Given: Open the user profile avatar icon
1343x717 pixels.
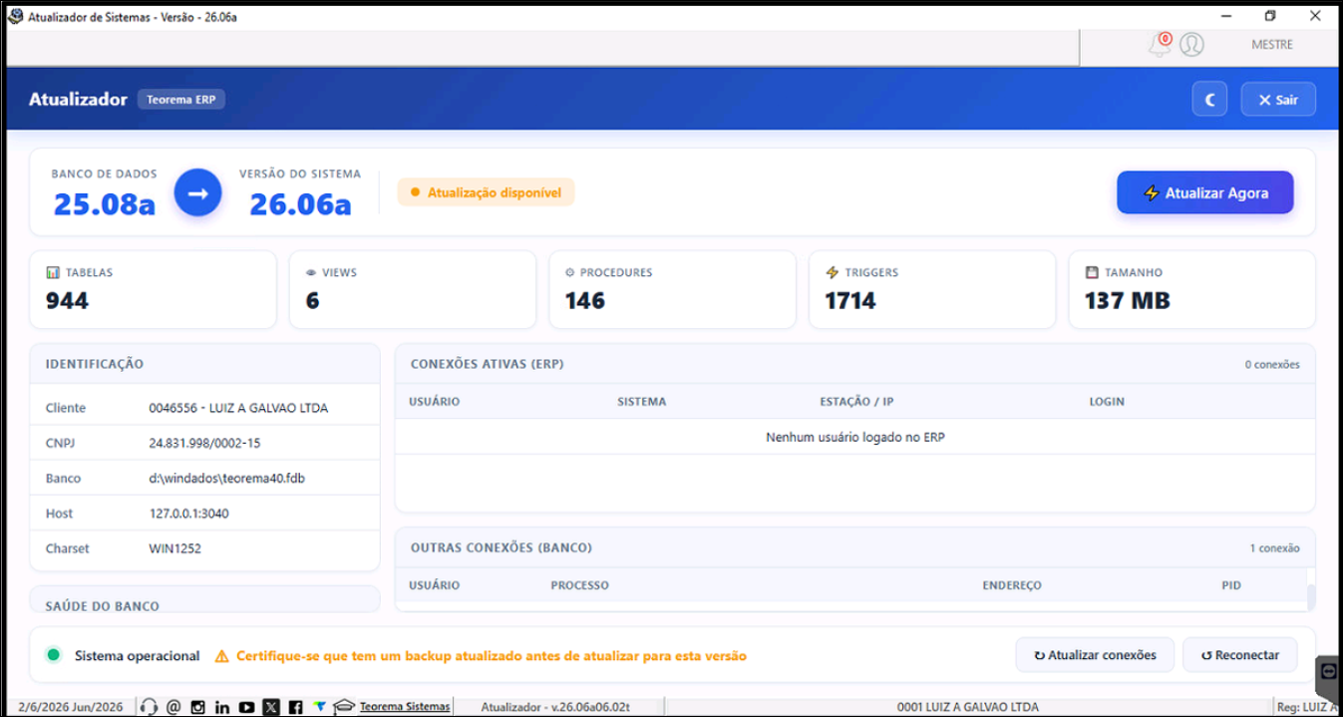Looking at the screenshot, I should (x=1191, y=45).
